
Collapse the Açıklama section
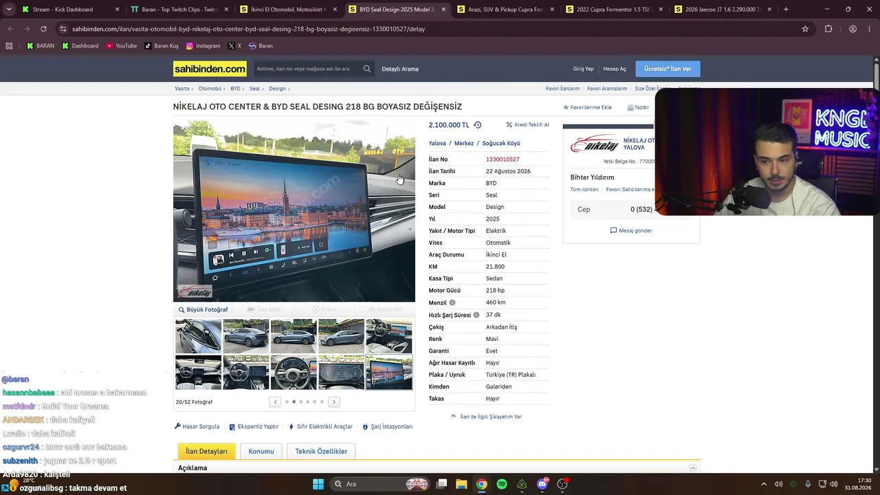point(692,468)
